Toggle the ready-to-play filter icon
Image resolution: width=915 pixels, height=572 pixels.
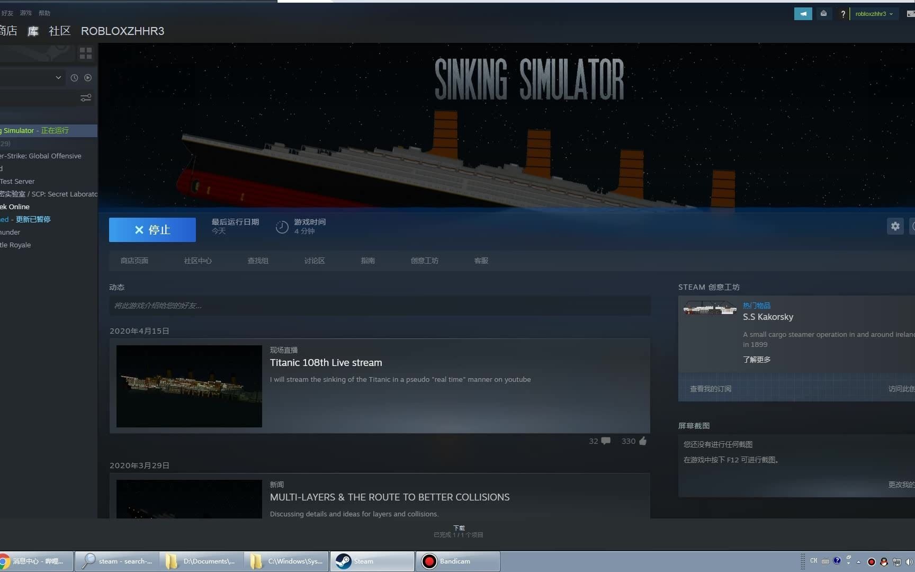point(88,78)
